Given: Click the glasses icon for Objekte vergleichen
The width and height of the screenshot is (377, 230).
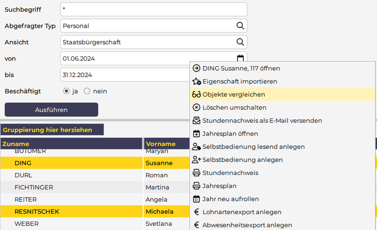Looking at the screenshot, I should 197,95.
